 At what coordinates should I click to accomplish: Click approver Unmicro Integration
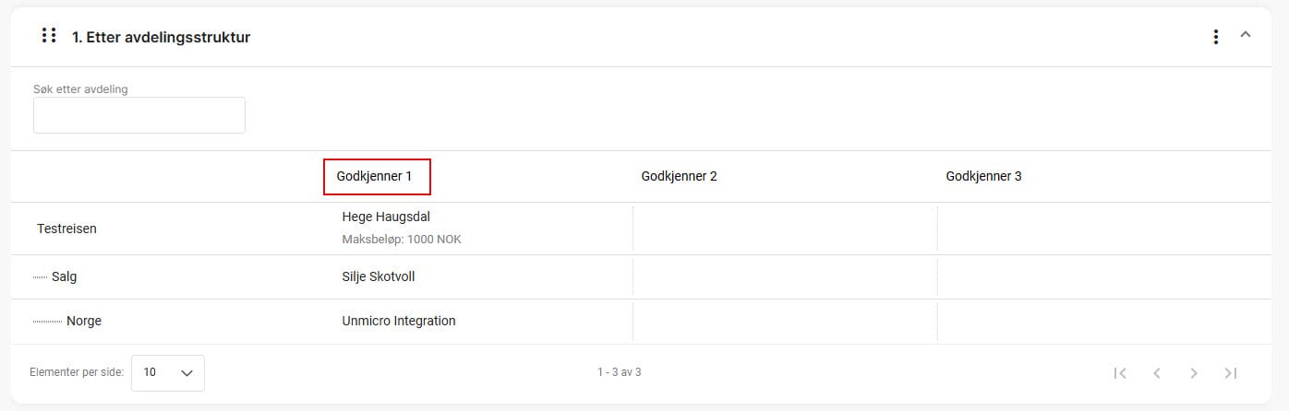(x=399, y=321)
